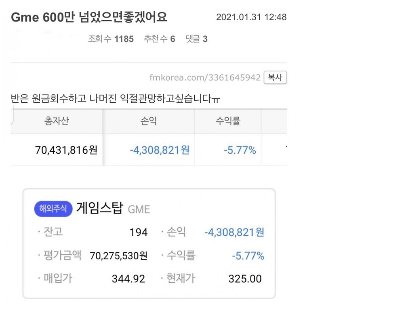Click the 잔고 quantity 194
This screenshot has width=404, height=313.
(139, 233)
